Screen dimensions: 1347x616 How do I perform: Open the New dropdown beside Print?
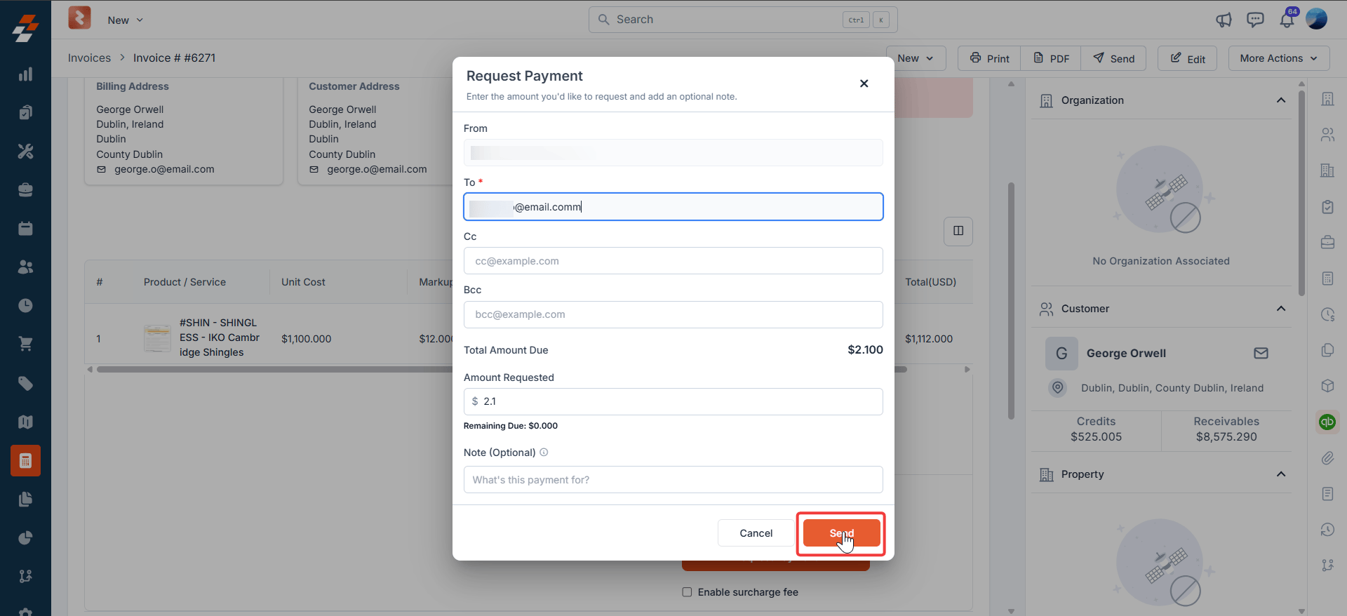tap(916, 58)
